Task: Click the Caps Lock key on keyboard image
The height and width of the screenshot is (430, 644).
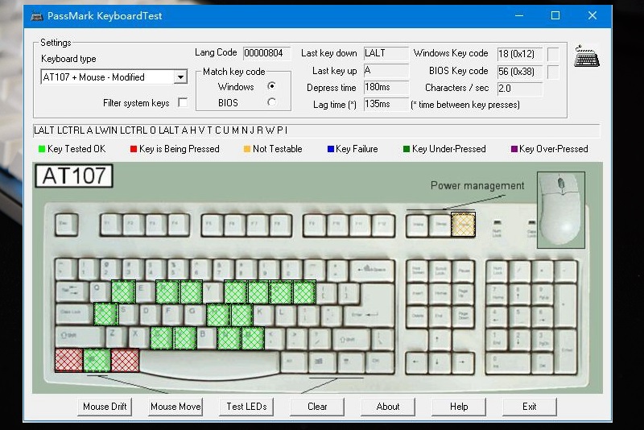Action: coord(74,314)
